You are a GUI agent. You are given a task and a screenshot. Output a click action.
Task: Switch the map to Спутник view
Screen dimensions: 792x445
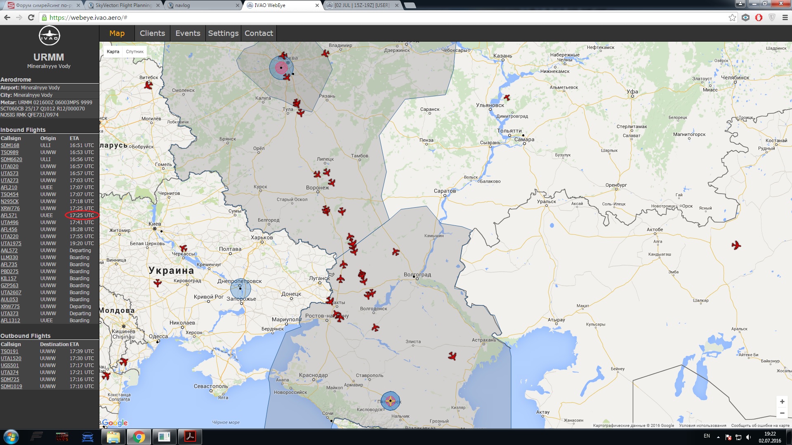pyautogui.click(x=134, y=52)
